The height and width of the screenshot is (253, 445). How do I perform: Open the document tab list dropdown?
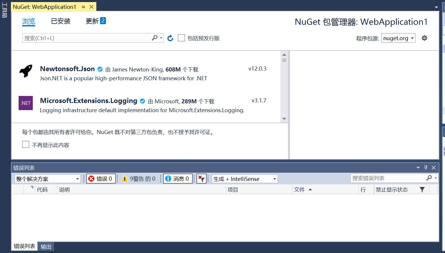436,7
